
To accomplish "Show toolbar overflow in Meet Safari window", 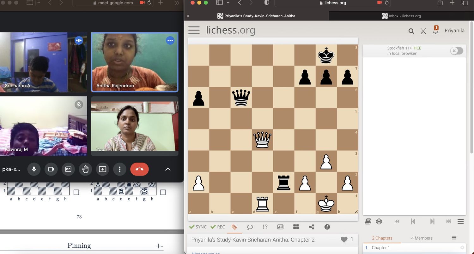I will click(x=177, y=3).
